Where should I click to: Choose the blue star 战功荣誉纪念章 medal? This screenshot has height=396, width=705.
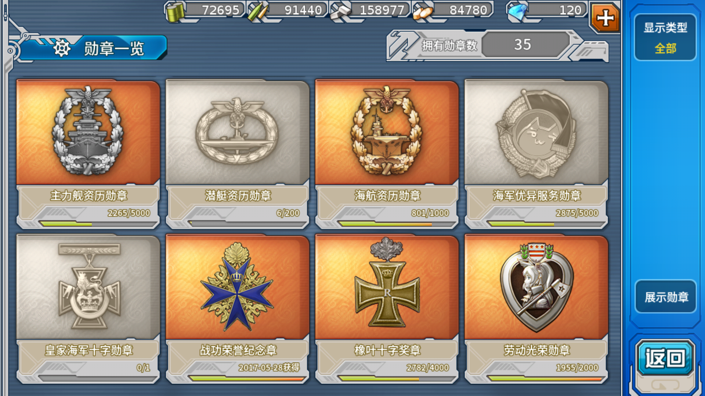[x=238, y=309]
